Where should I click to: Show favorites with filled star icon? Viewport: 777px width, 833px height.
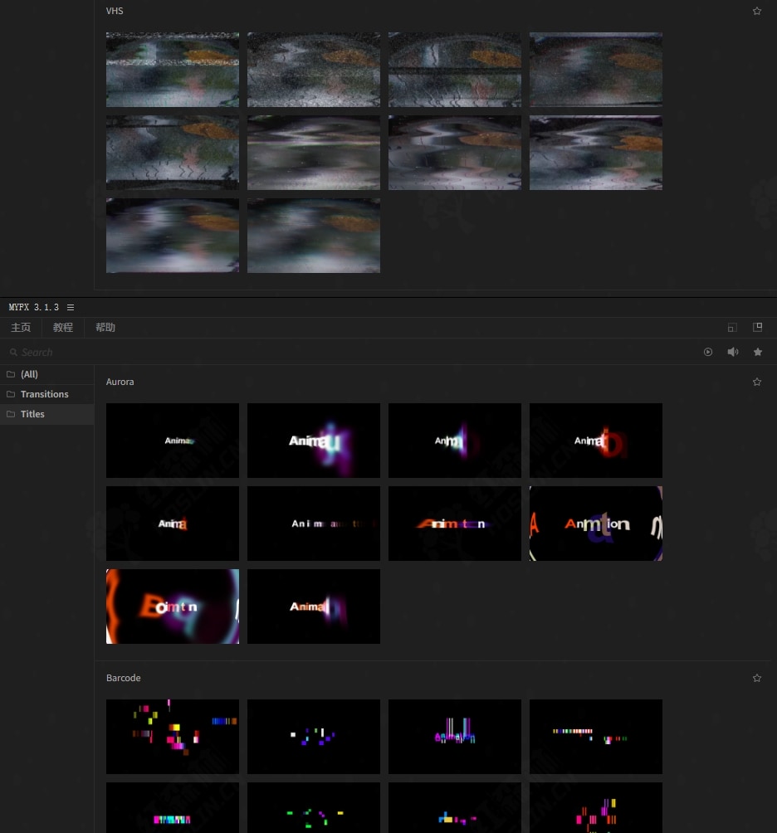[758, 352]
